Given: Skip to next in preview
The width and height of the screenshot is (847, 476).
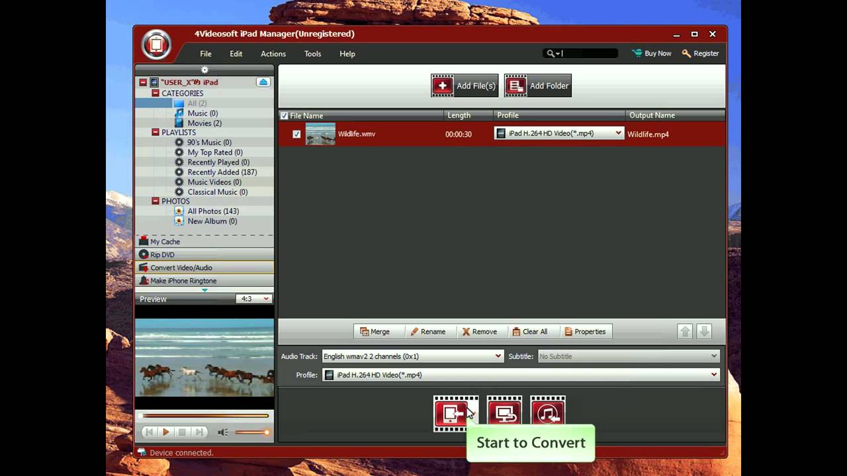Looking at the screenshot, I should (x=199, y=432).
